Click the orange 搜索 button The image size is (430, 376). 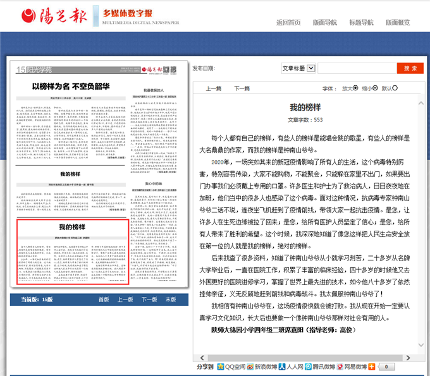[410, 68]
